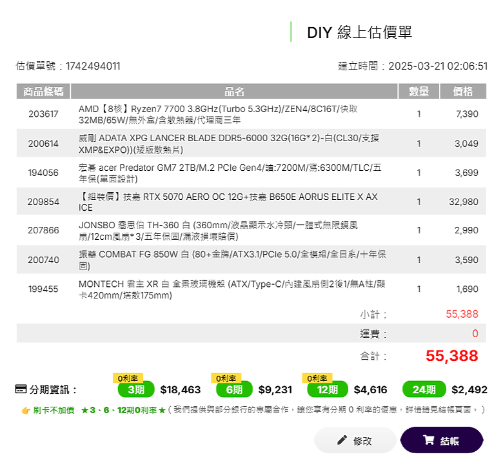This screenshot has width=503, height=468.
Task: Click the 3、6、12期0利率 promo text
Action: [124, 410]
